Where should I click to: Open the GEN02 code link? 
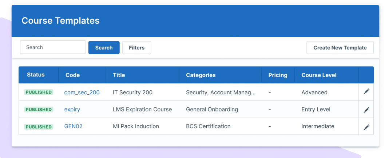click(73, 126)
